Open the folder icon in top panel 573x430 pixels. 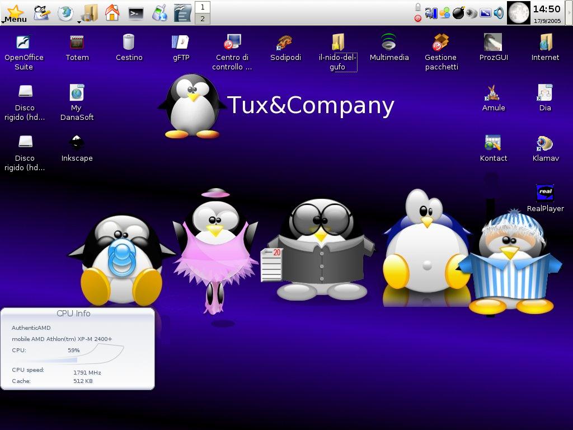pos(89,13)
